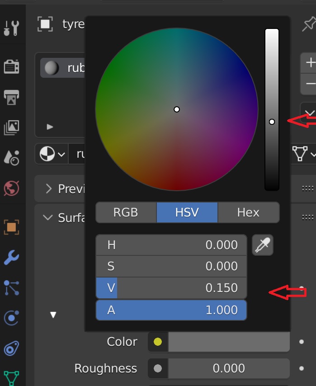Sample a color with the eyedropper

click(x=263, y=245)
